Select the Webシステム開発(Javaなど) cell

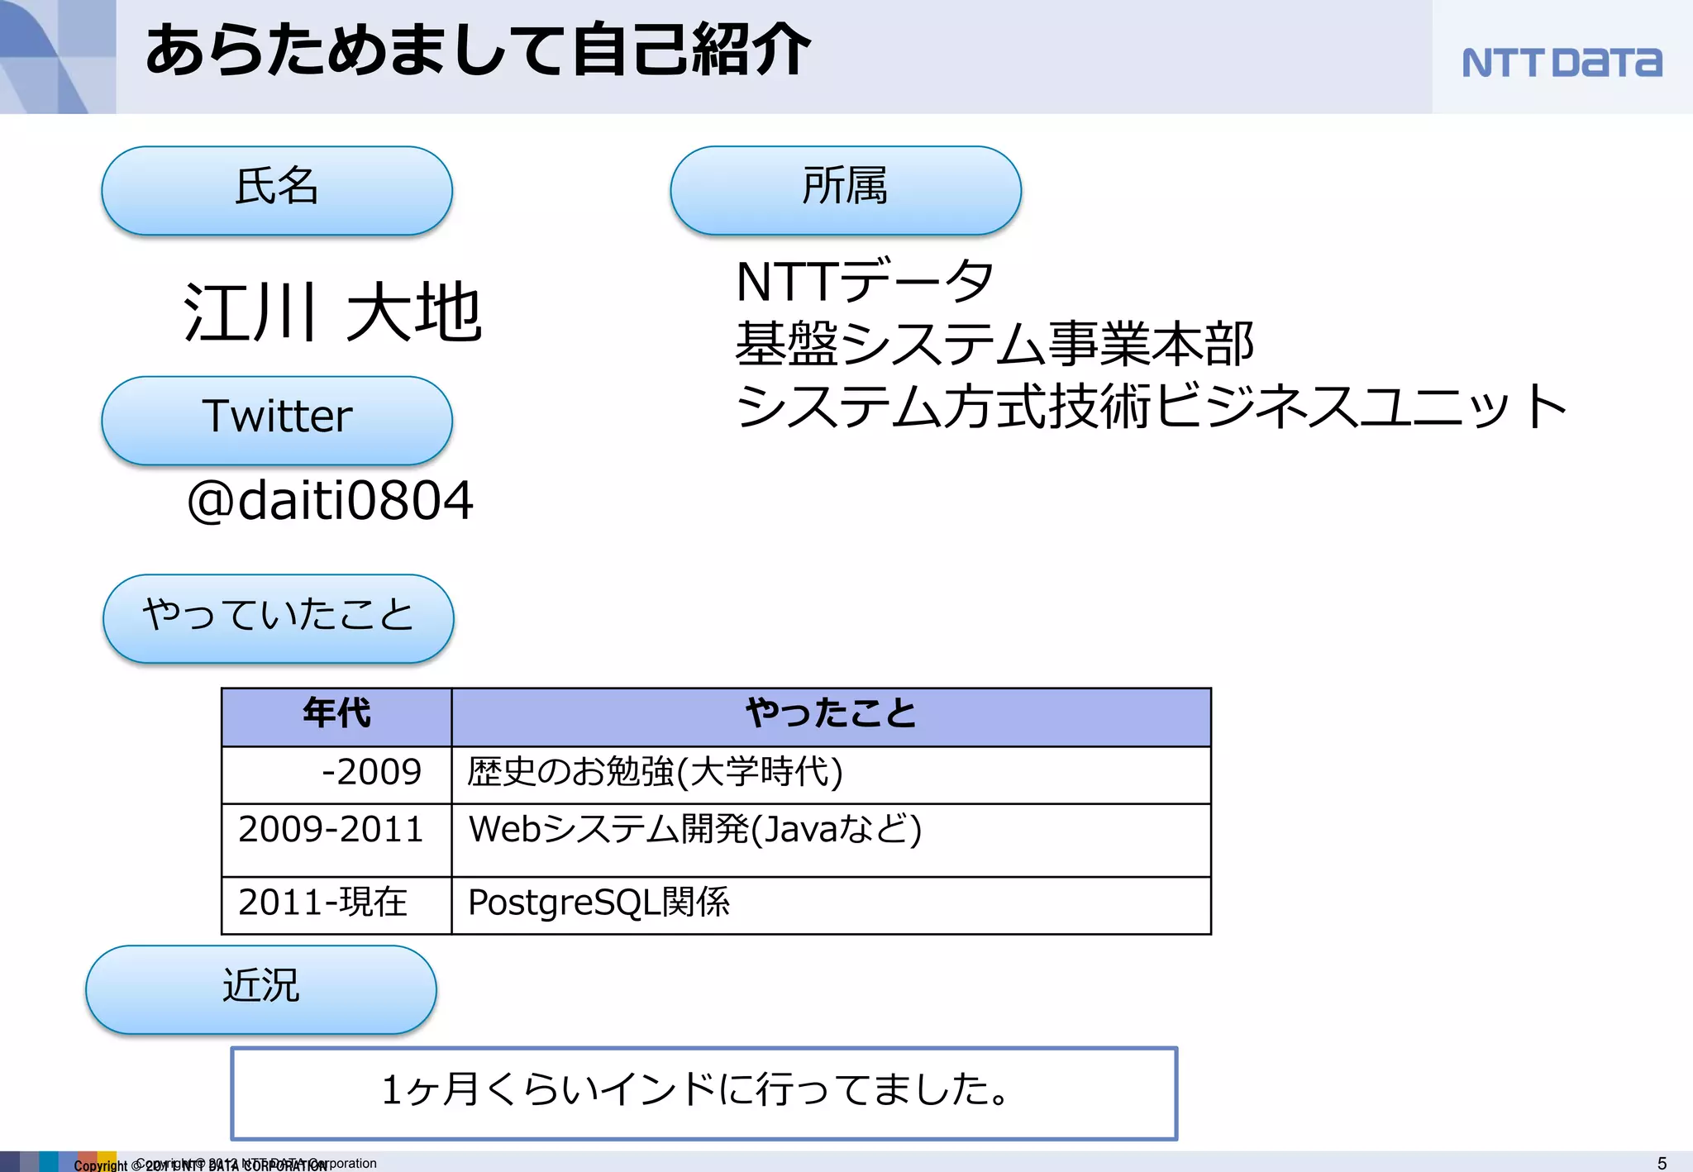tap(832, 841)
